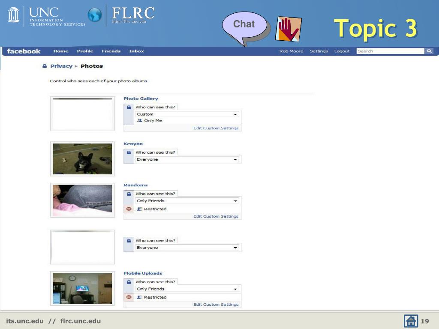Click the facebook logo
Image resolution: width=439 pixels, height=329 pixels.
point(24,51)
